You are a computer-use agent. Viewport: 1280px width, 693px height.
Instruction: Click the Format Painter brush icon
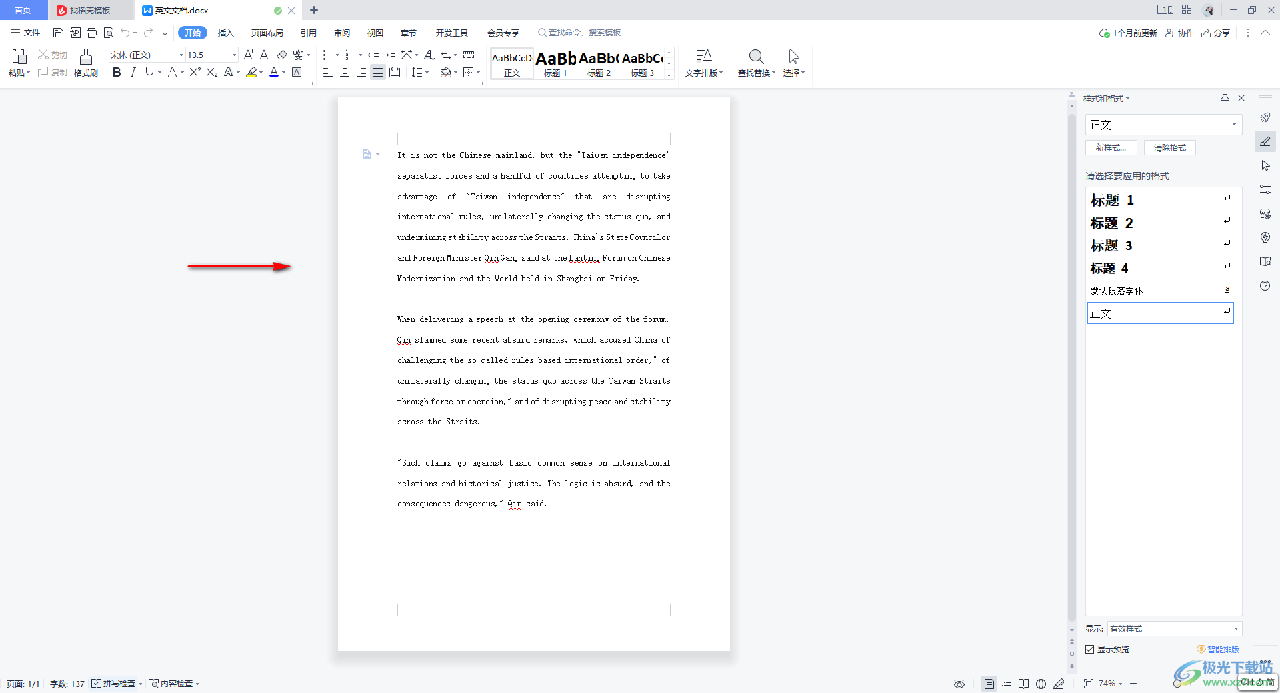pos(86,57)
